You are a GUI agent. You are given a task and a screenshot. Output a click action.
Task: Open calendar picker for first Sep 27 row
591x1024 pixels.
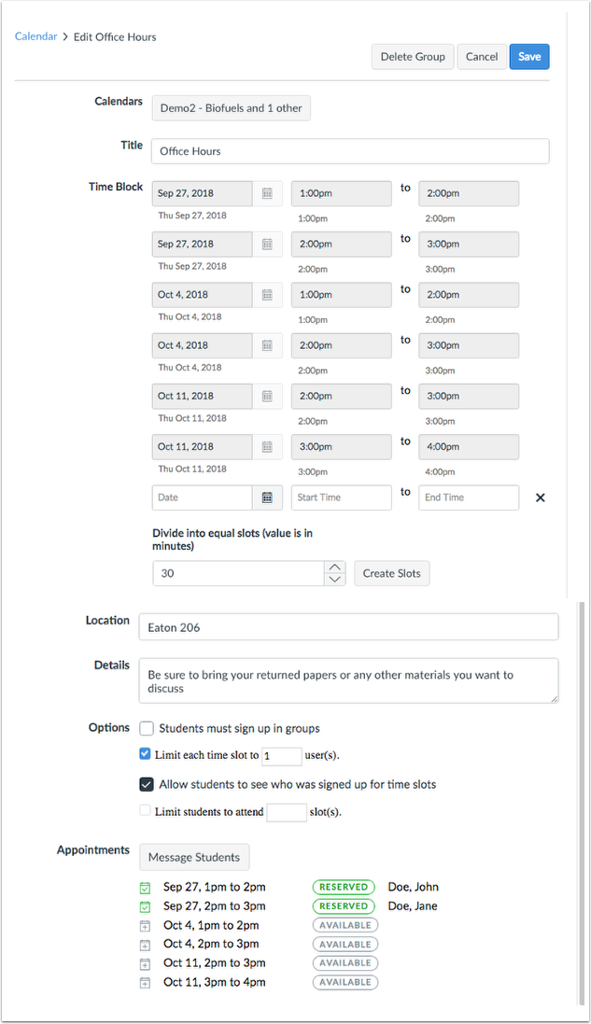tap(267, 193)
